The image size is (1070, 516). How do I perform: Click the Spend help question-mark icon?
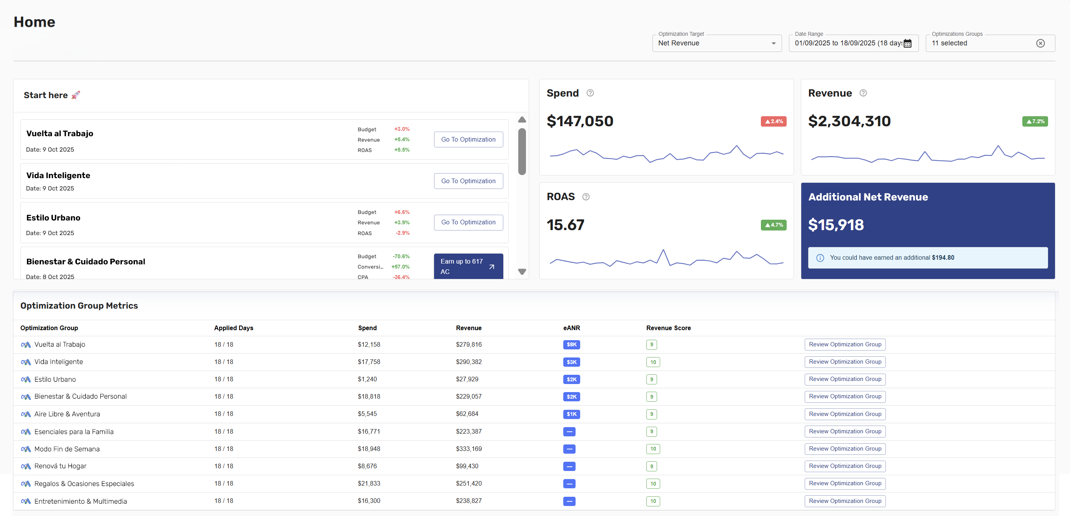[590, 93]
